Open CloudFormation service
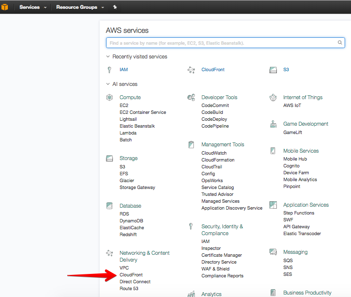351x297 pixels. 218,160
